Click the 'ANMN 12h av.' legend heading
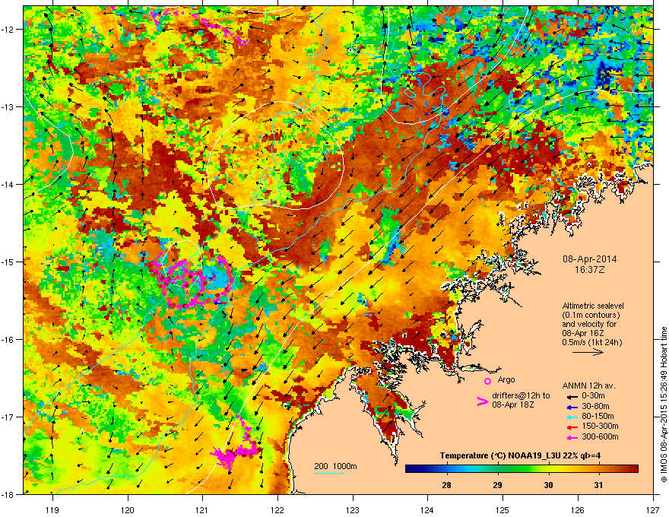Image resolution: width=669 pixels, height=517 pixels. [588, 385]
